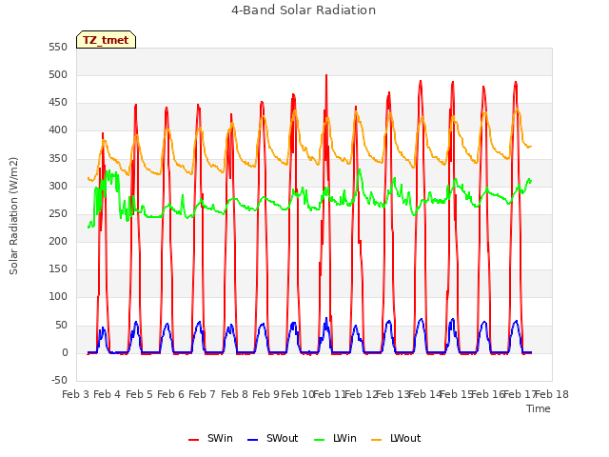
Task: Click the blue SWout legend color marker
Action: point(252,440)
